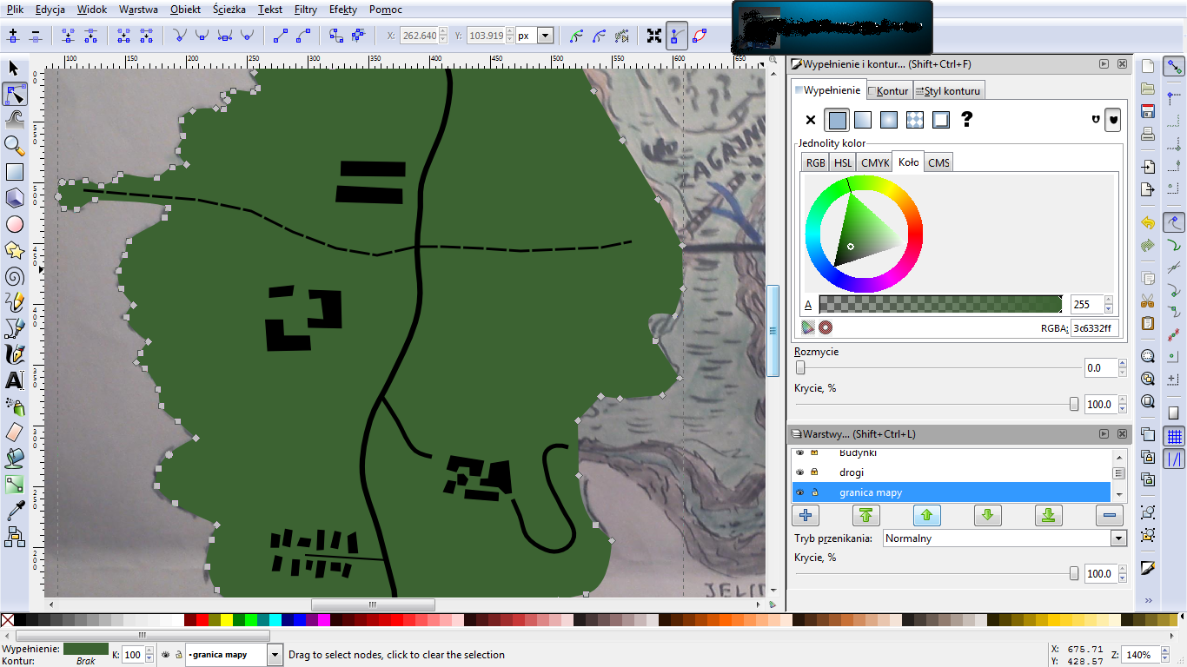Open the Ścieżka menu
Image resolution: width=1187 pixels, height=667 pixels.
229,10
